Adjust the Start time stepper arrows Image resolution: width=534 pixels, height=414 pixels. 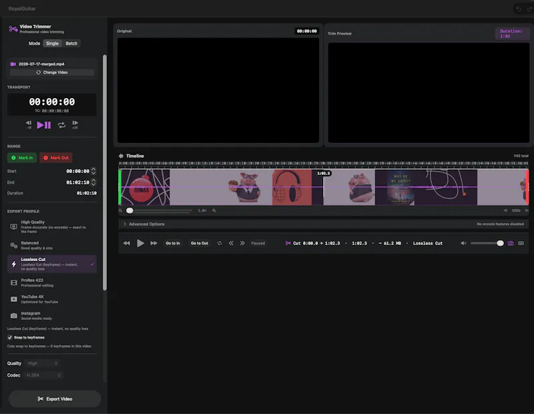pos(93,171)
